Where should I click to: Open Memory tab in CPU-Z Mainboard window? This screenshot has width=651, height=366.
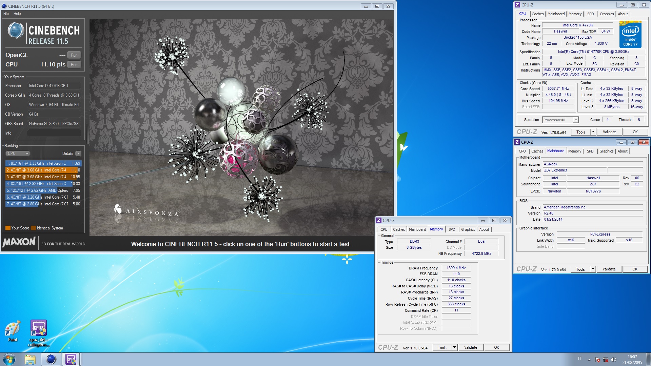574,151
